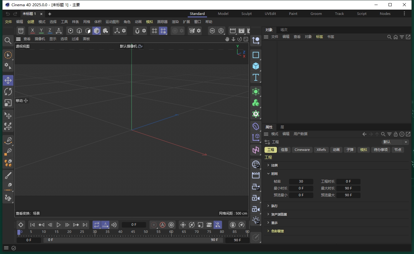Select the Spline Pen icon
This screenshot has width=414, height=254.
(x=8, y=141)
